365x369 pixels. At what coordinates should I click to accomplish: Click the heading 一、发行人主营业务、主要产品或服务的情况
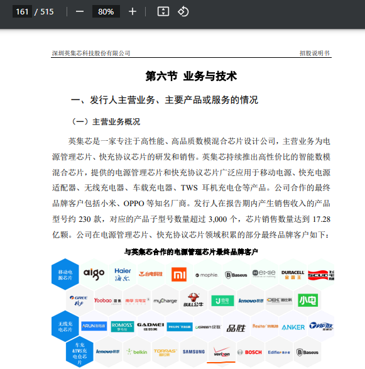click(164, 100)
